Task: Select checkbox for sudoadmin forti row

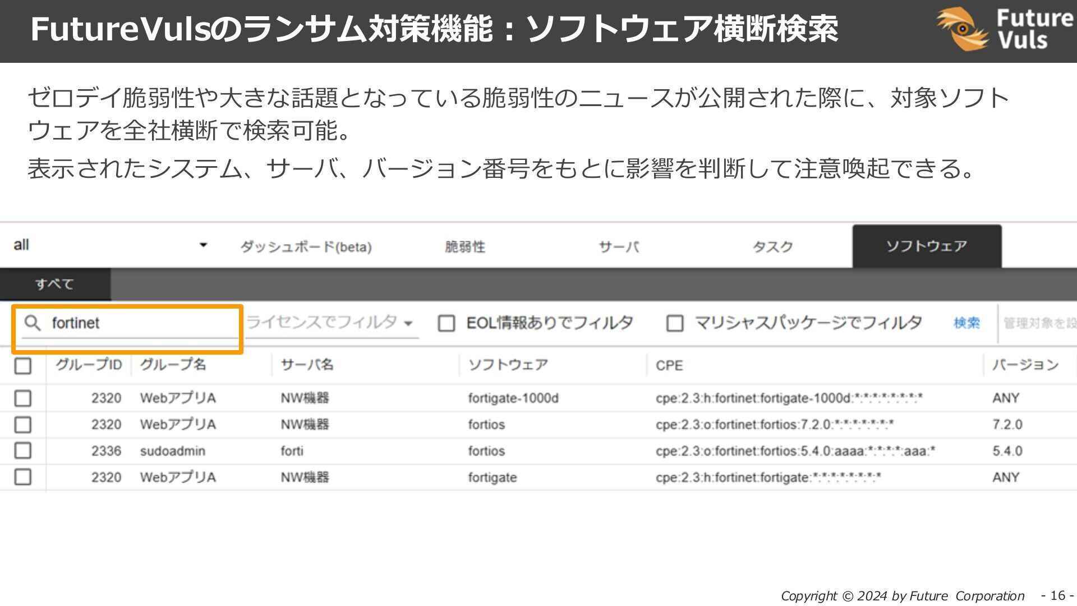Action: coord(22,451)
